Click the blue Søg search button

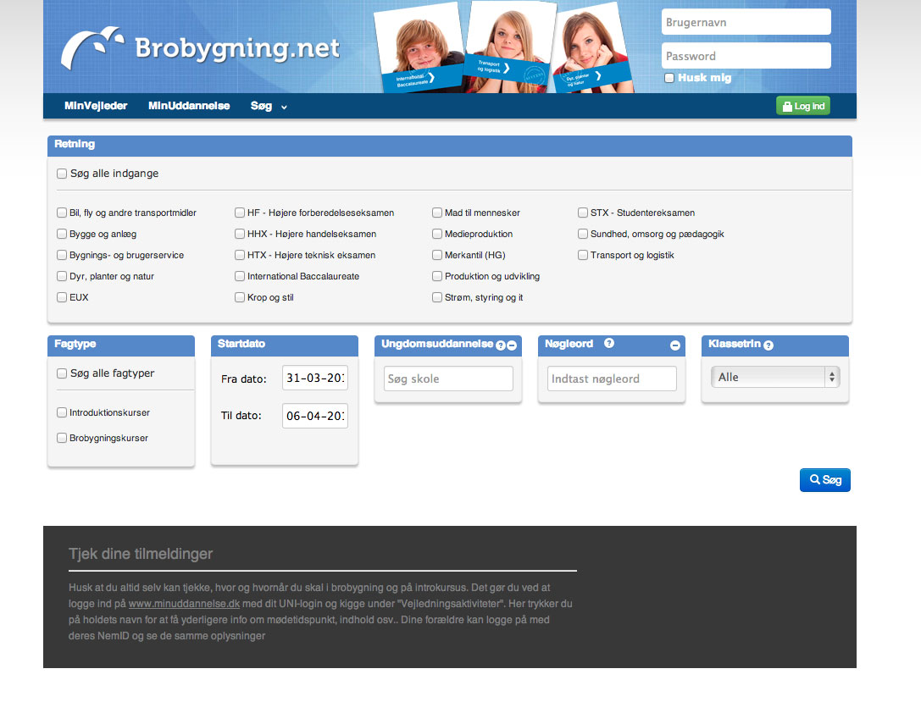[824, 479]
